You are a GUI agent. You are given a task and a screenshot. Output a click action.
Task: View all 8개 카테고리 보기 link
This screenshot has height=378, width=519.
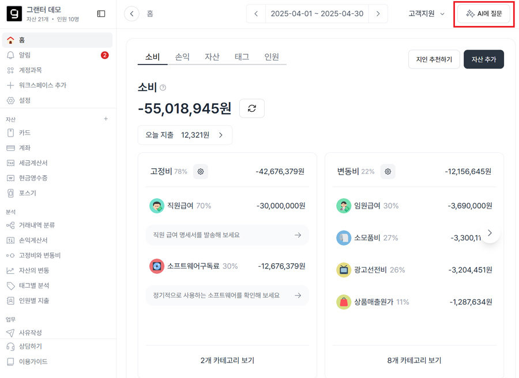pyautogui.click(x=414, y=360)
